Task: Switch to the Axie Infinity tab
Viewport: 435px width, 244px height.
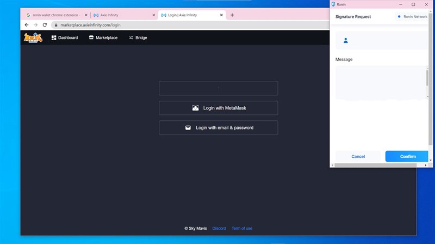Action: click(x=124, y=15)
